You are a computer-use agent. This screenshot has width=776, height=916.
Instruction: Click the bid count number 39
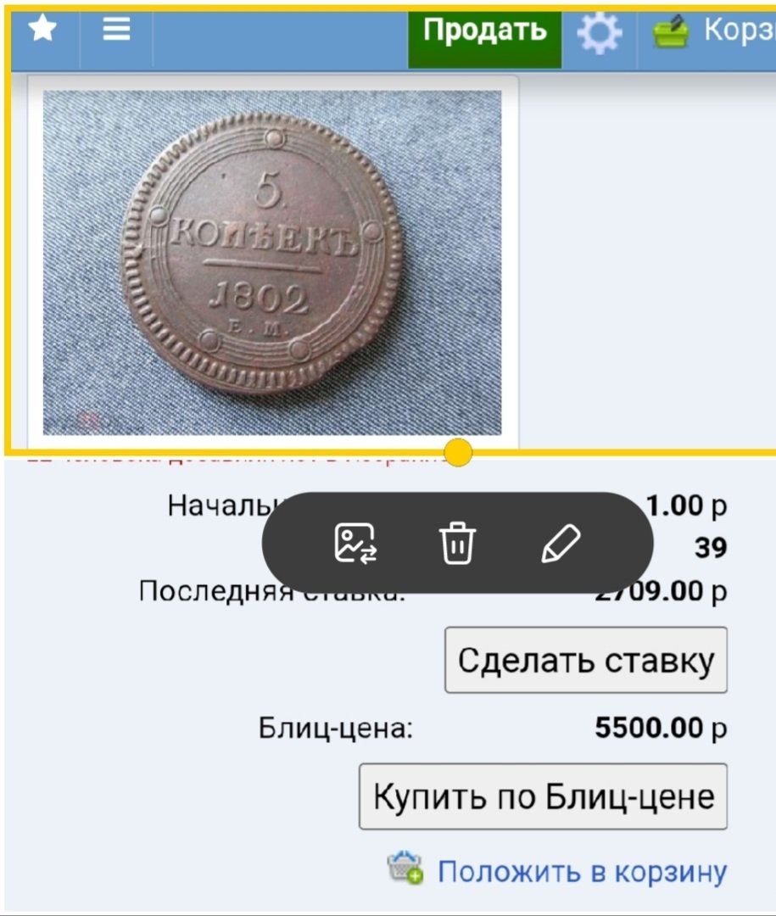tap(711, 548)
